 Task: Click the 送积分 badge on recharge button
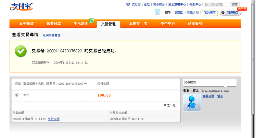click(242, 9)
